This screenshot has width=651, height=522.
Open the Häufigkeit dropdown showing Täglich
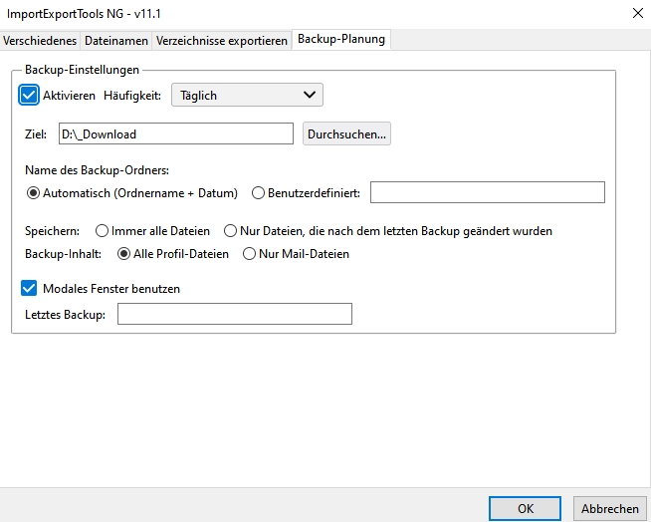(247, 96)
